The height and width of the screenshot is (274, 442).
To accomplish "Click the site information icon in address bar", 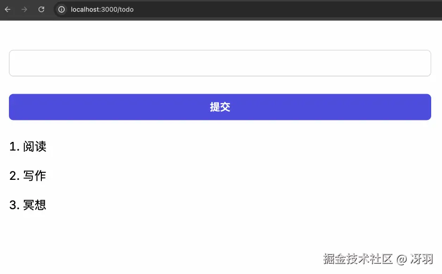I will pos(61,9).
